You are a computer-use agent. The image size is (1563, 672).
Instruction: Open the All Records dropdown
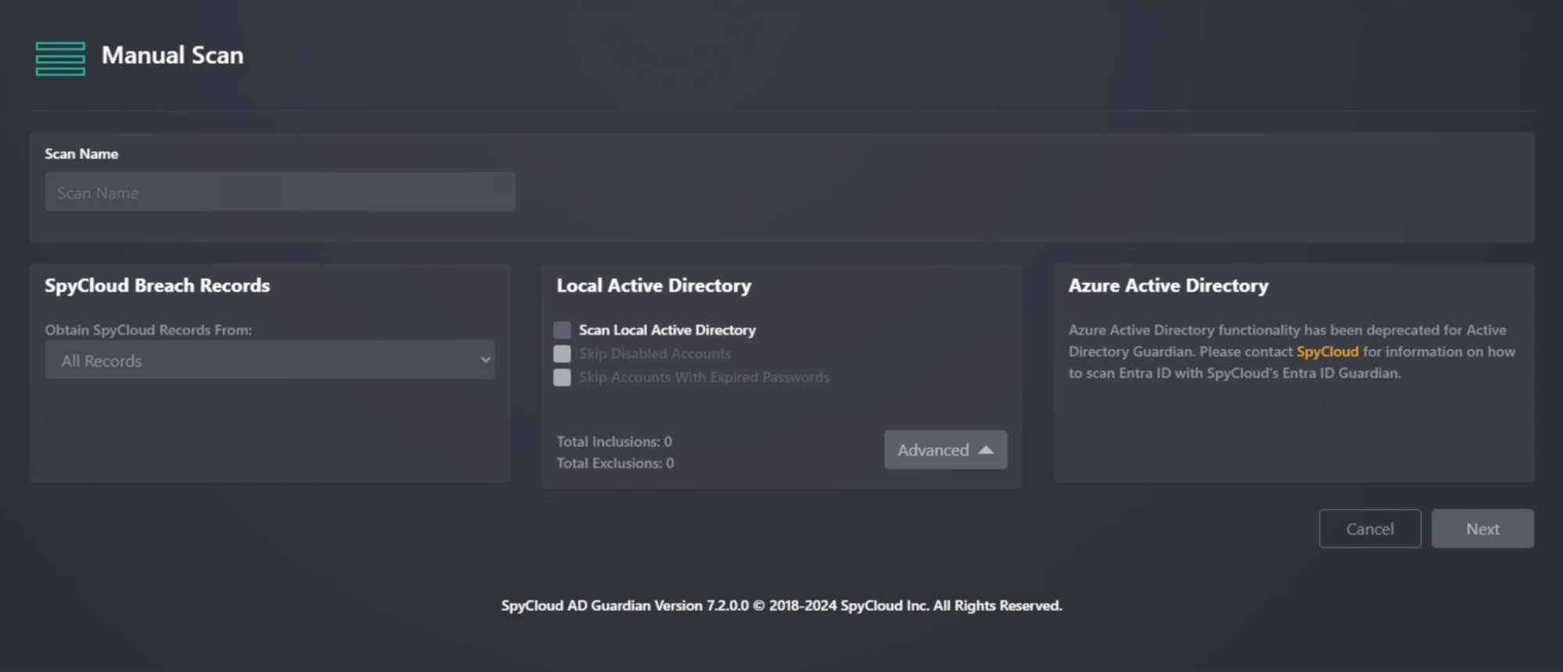(x=270, y=360)
